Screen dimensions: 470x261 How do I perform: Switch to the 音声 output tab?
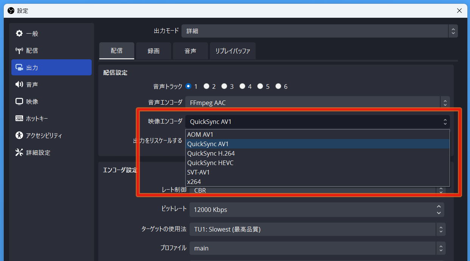click(x=191, y=51)
